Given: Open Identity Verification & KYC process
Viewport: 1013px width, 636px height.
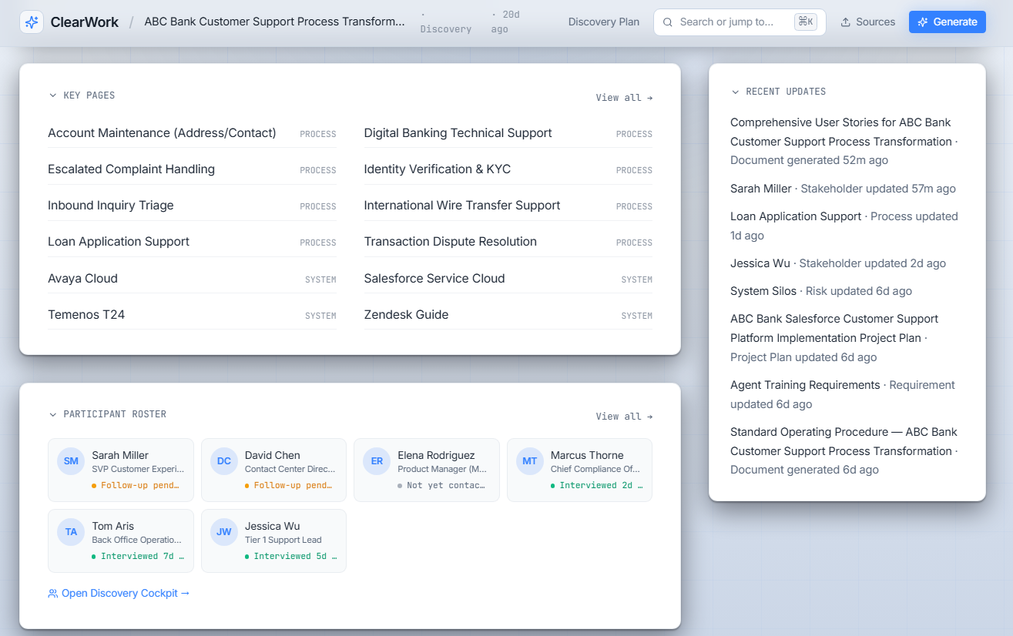Looking at the screenshot, I should click(508, 169).
